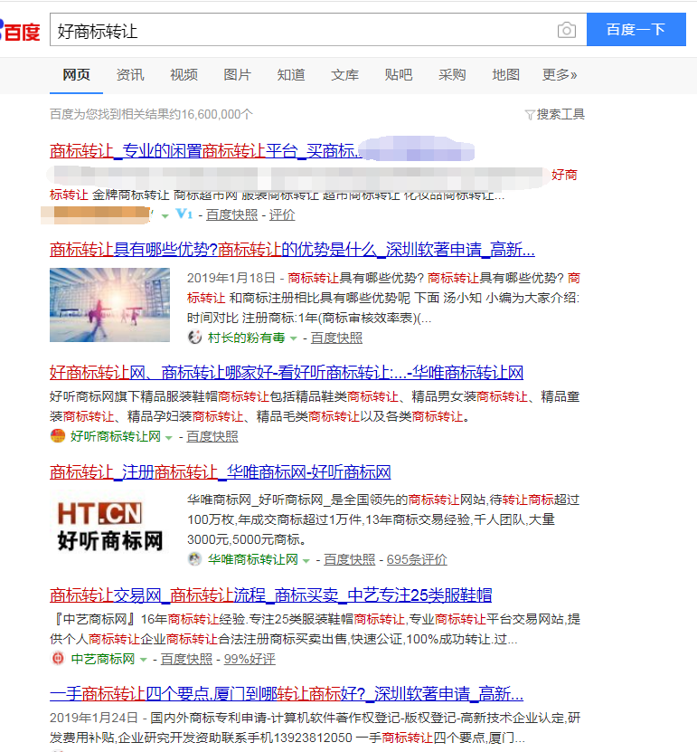Open 百度快照 next to 好听商标转让网

click(212, 436)
